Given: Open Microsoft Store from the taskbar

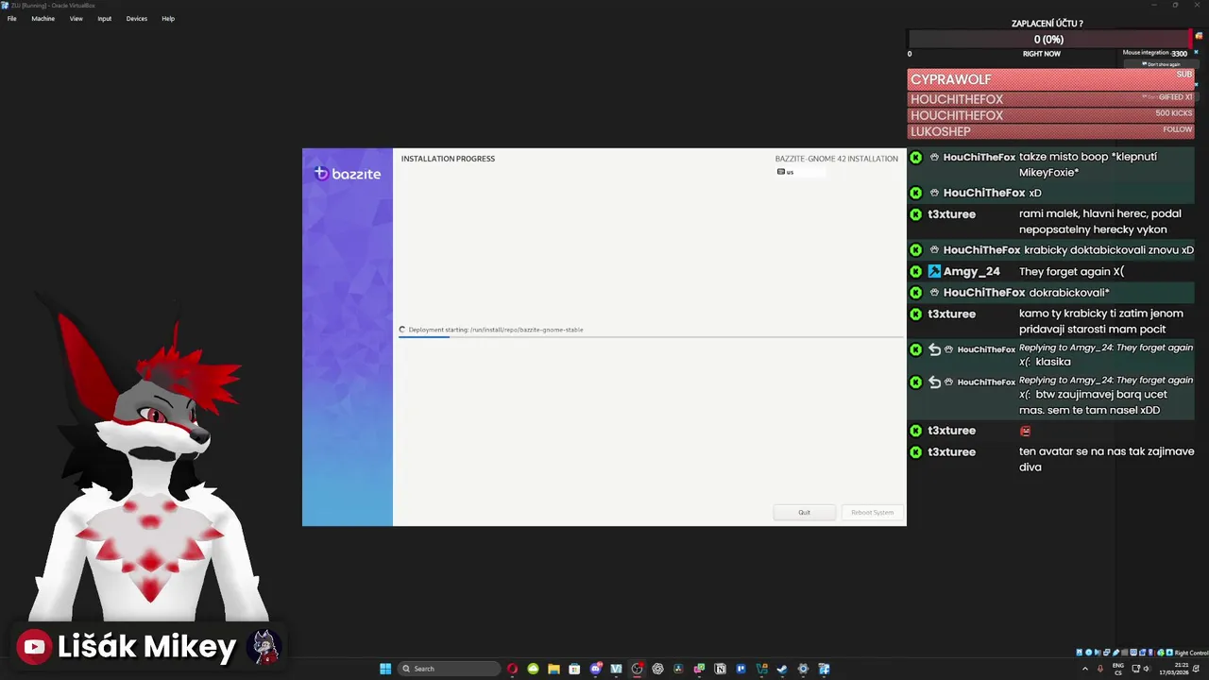Looking at the screenshot, I should tap(574, 669).
